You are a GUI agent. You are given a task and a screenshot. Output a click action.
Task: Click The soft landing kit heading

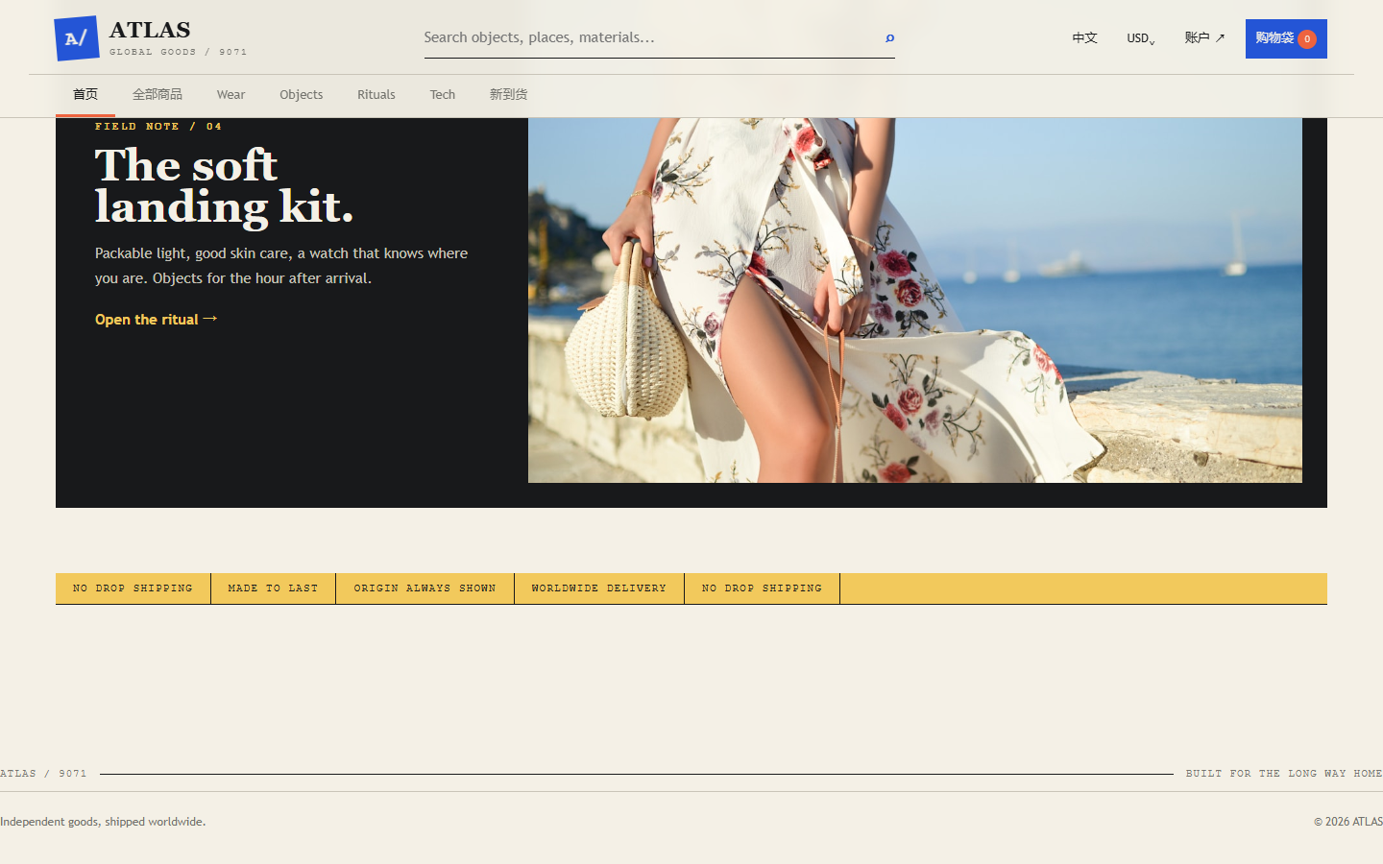tap(224, 186)
